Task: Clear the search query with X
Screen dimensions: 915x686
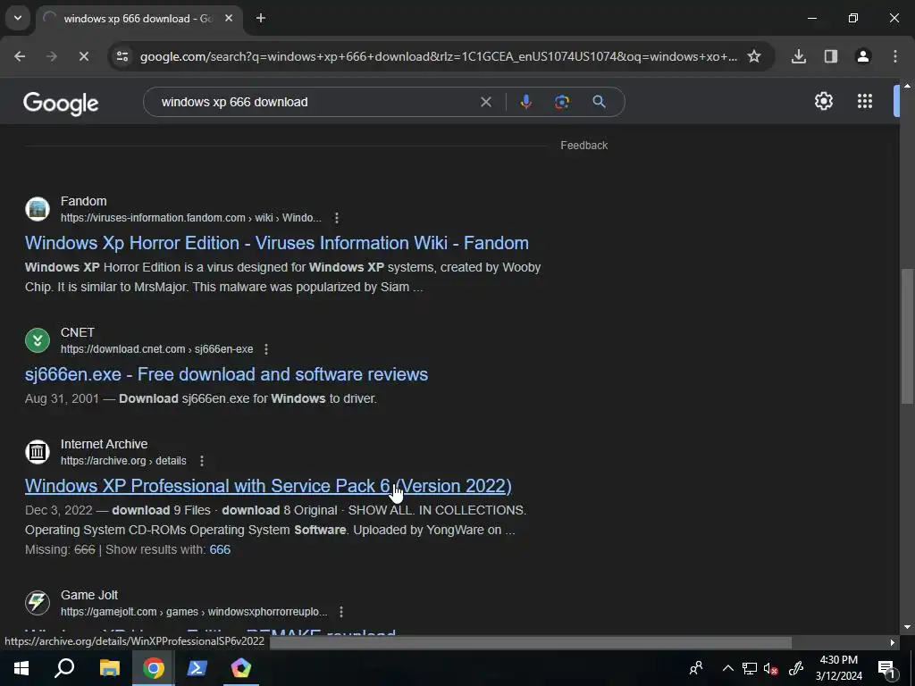Action: [x=485, y=102]
